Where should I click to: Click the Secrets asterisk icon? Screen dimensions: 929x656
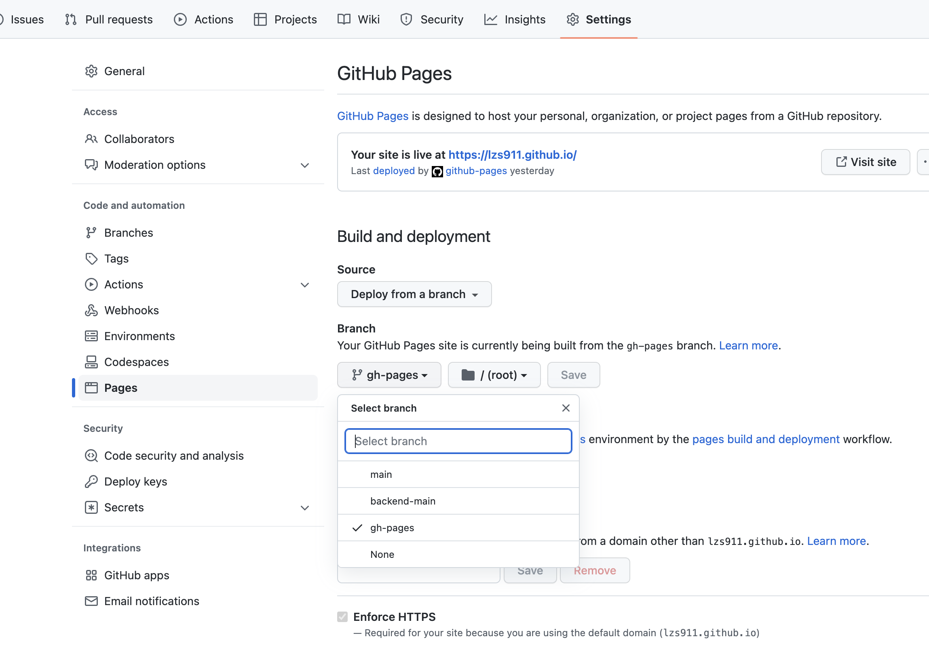click(91, 508)
